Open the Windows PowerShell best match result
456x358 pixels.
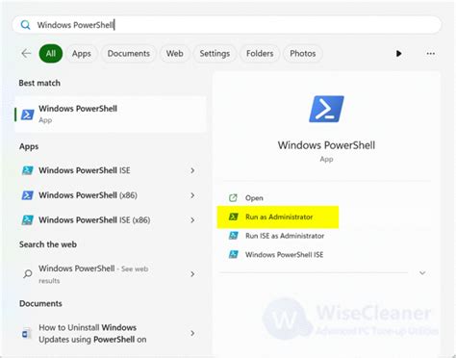(111, 115)
